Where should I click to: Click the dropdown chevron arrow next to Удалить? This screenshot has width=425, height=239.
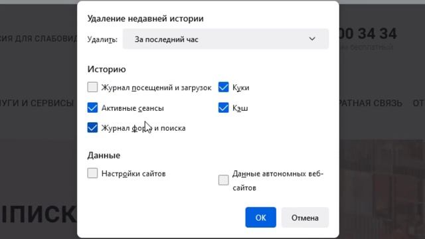[x=312, y=39]
